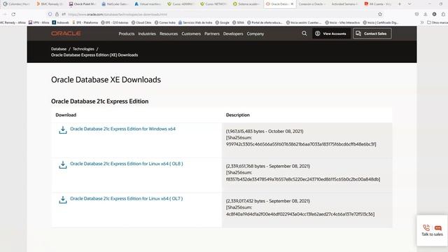Open the Partners menu
The height and width of the screenshot is (252, 448).
tap(212, 34)
